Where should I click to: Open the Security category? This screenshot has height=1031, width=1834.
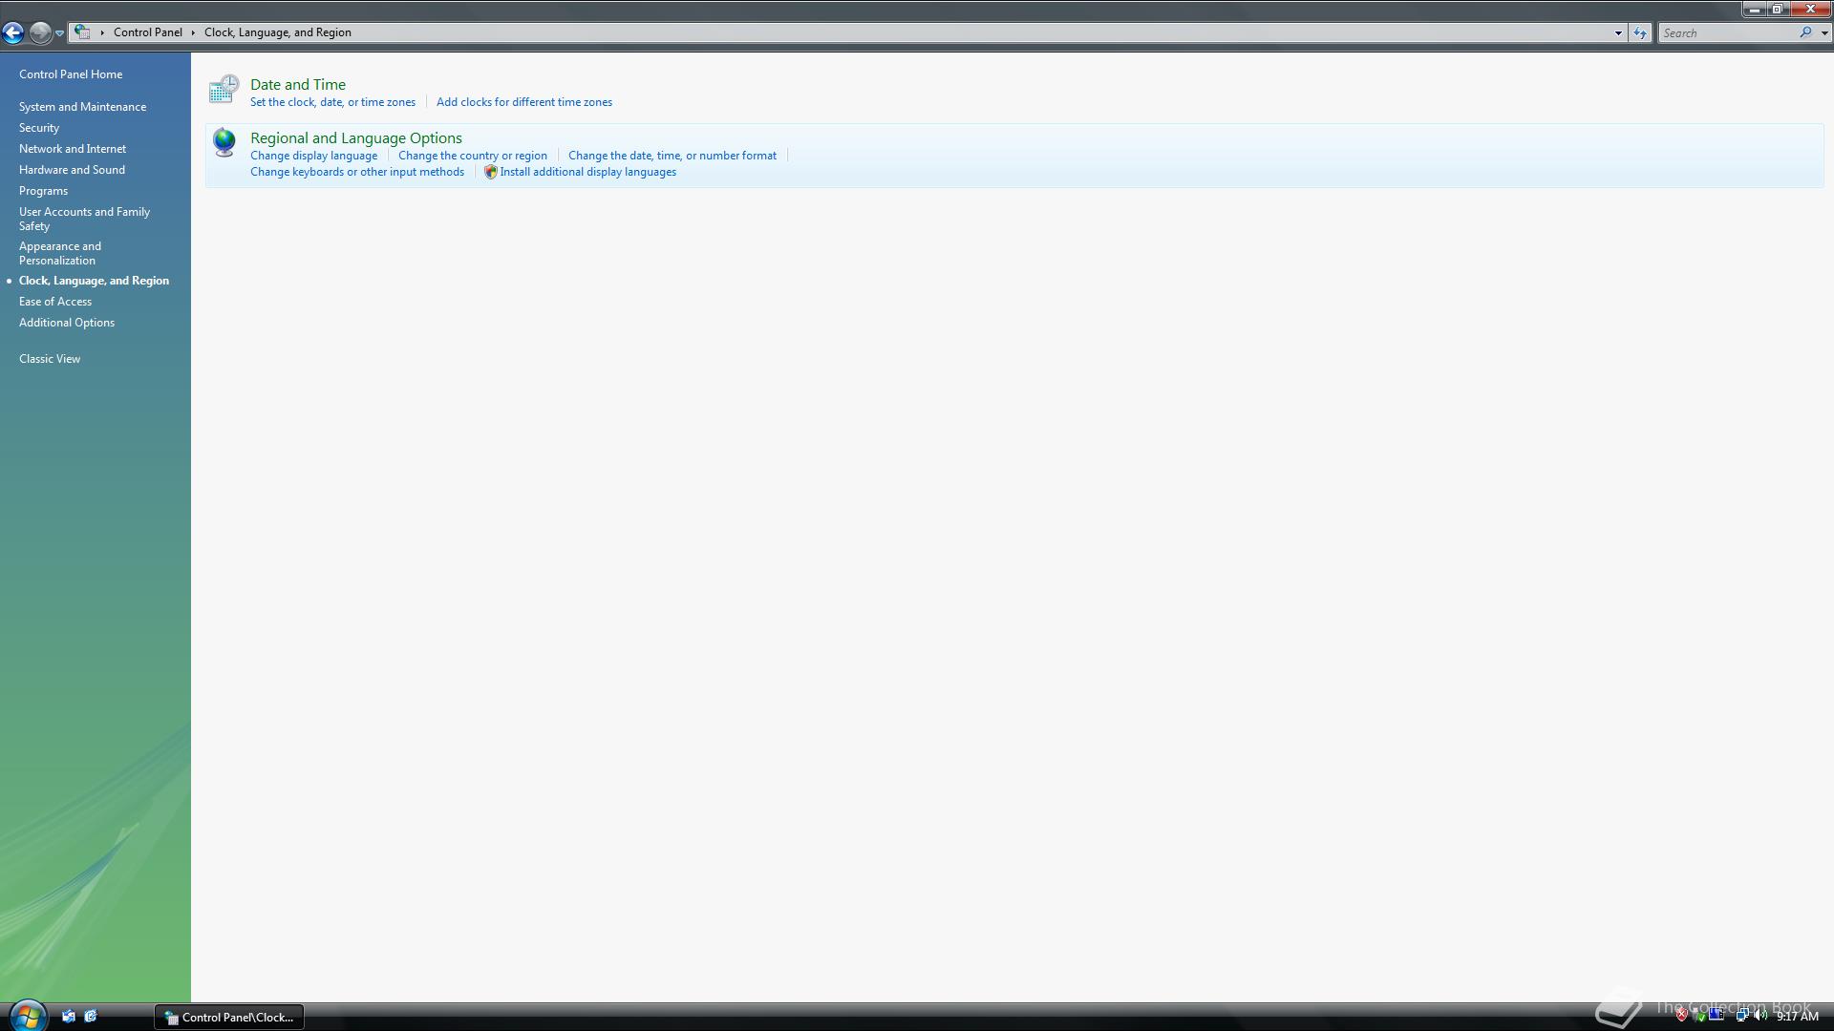[39, 128]
